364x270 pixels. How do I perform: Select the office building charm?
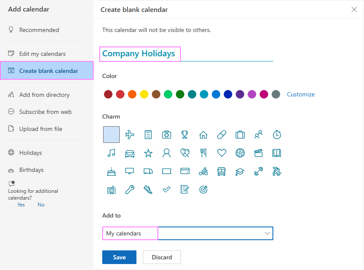click(x=111, y=190)
